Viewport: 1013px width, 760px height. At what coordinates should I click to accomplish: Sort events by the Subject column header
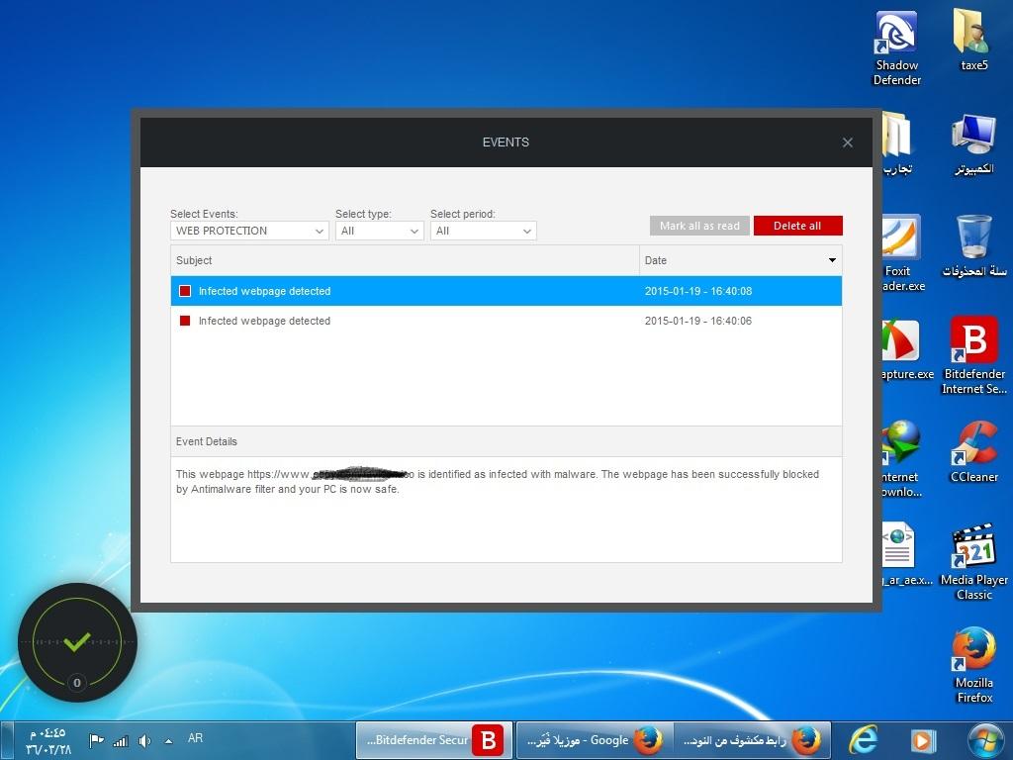[x=405, y=260]
